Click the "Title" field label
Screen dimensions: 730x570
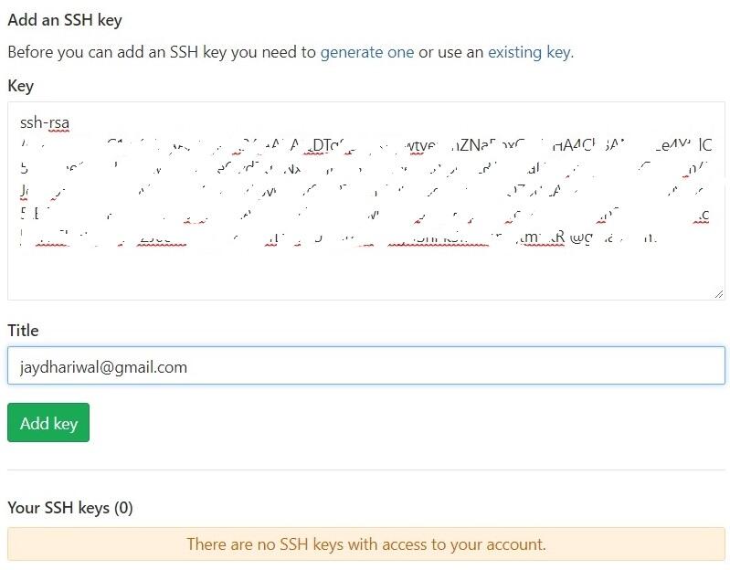(23, 331)
